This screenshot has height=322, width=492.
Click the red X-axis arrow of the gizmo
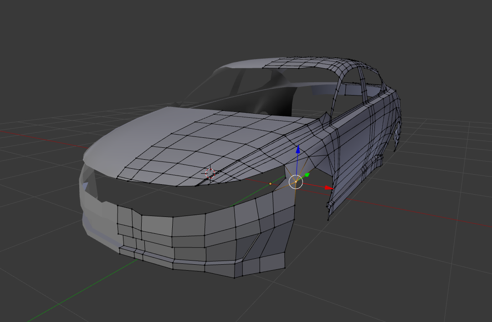(328, 188)
